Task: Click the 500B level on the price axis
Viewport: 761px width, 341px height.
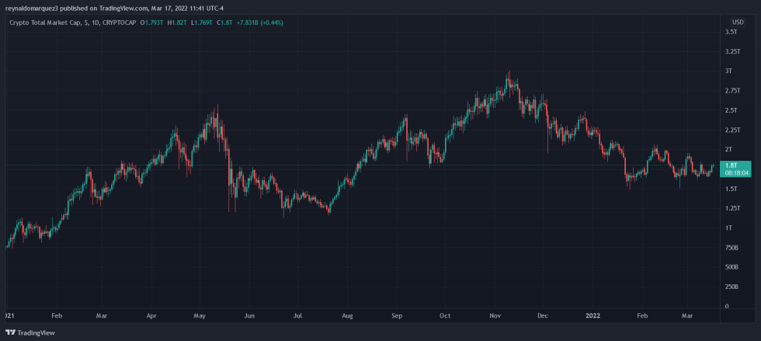Action: [731, 267]
